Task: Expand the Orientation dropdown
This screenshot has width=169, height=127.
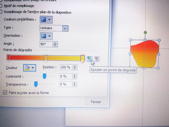Action: pyautogui.click(x=46, y=36)
